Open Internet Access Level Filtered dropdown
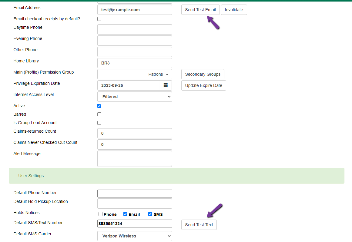352x242 pixels. tap(135, 97)
